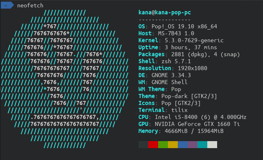Viewport: 263px width, 160px height.
Task: Select the kana@kana-pop-pc hostname title
Action: click(x=165, y=12)
